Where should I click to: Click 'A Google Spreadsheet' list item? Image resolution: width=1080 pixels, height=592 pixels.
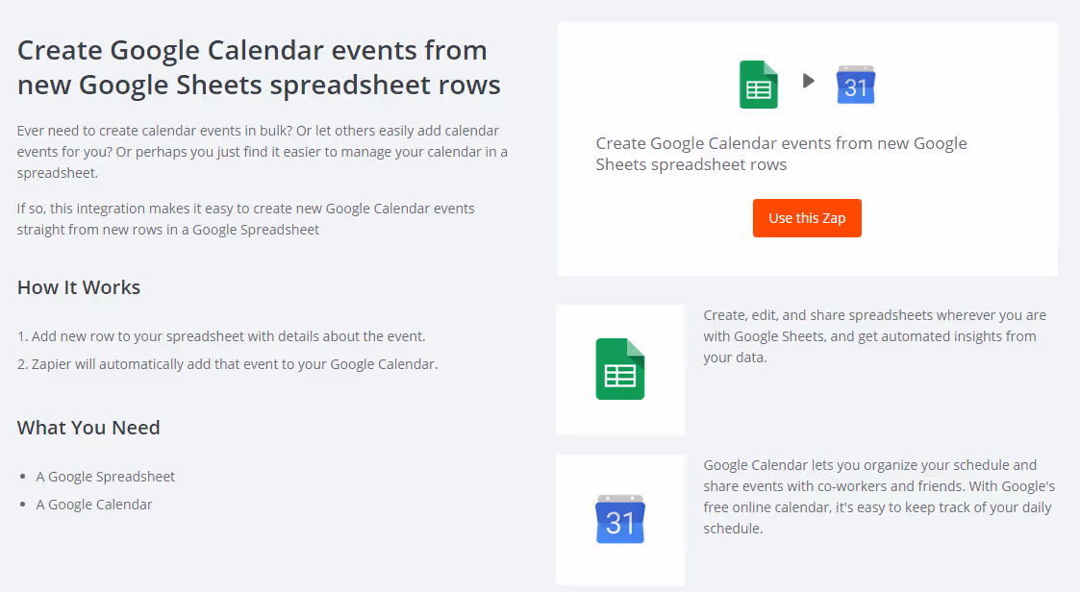106,477
